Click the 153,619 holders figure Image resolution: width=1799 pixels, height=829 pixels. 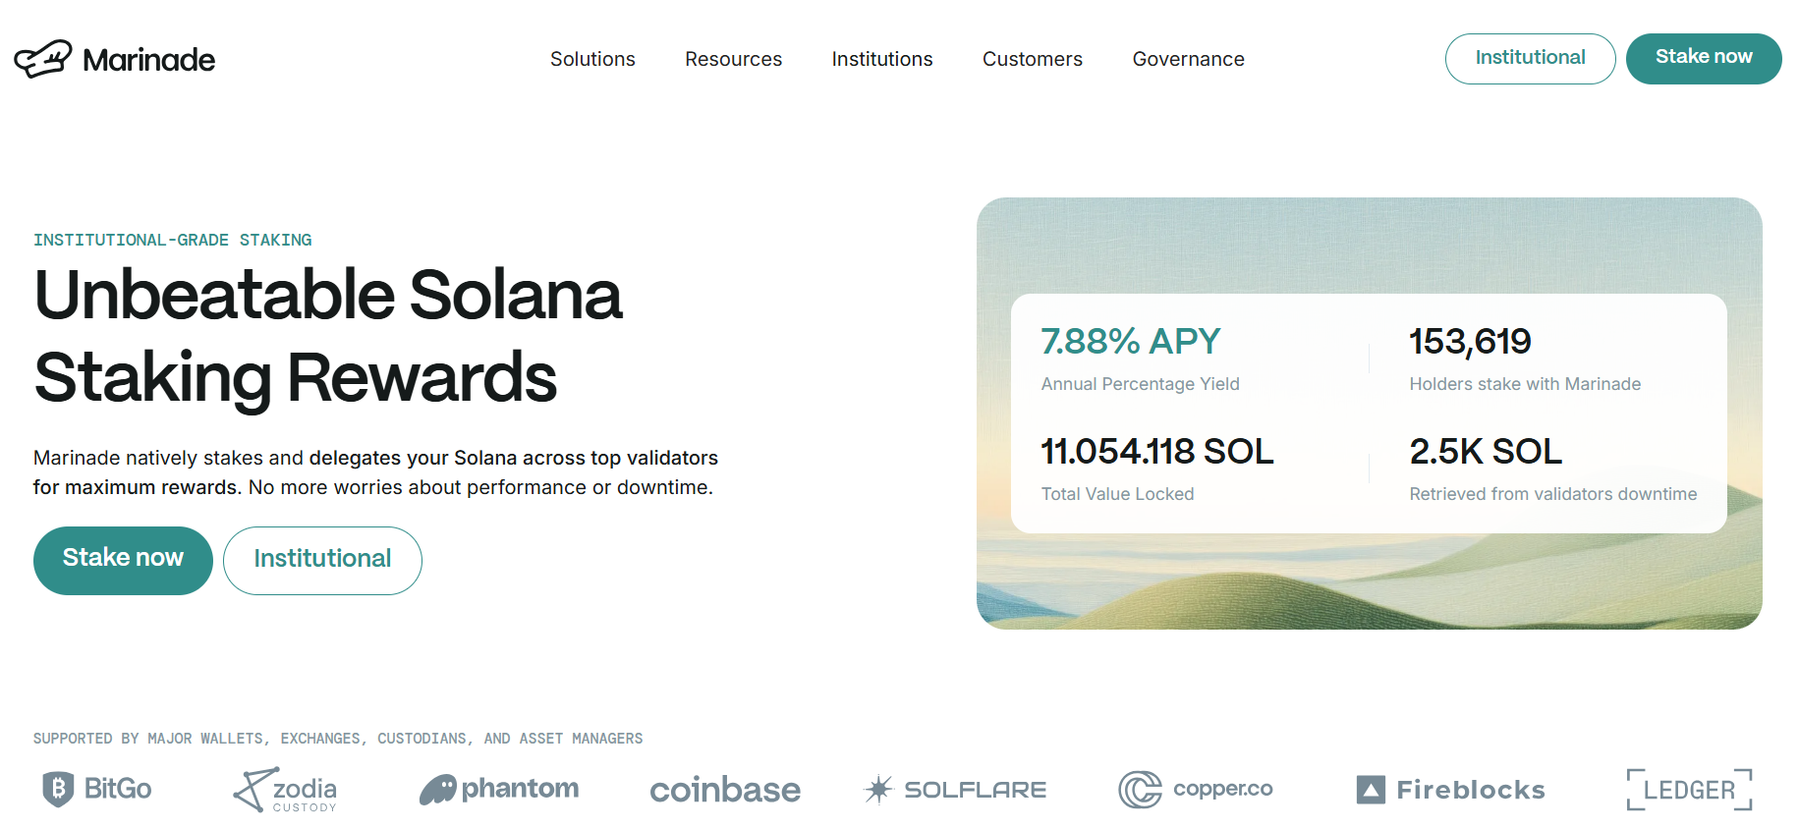click(x=1470, y=342)
